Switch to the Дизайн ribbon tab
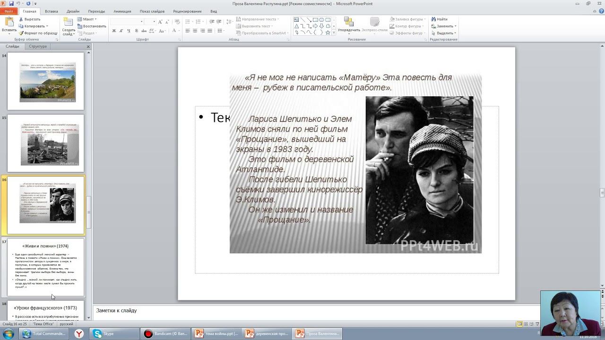This screenshot has width=605, height=340. pyautogui.click(x=73, y=11)
